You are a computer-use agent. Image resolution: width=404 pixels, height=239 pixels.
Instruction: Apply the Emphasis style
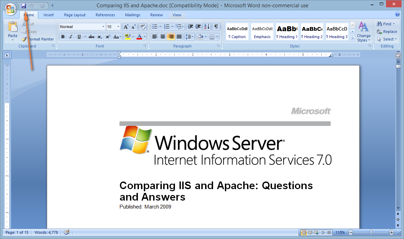262,32
